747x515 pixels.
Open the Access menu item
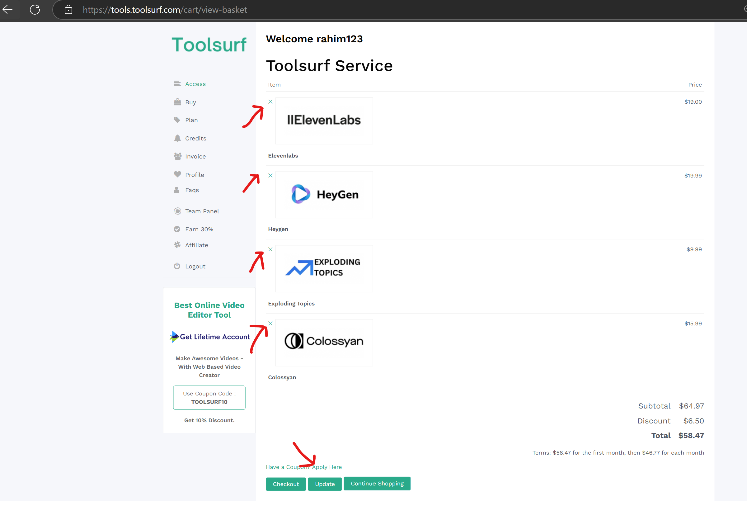tap(195, 84)
